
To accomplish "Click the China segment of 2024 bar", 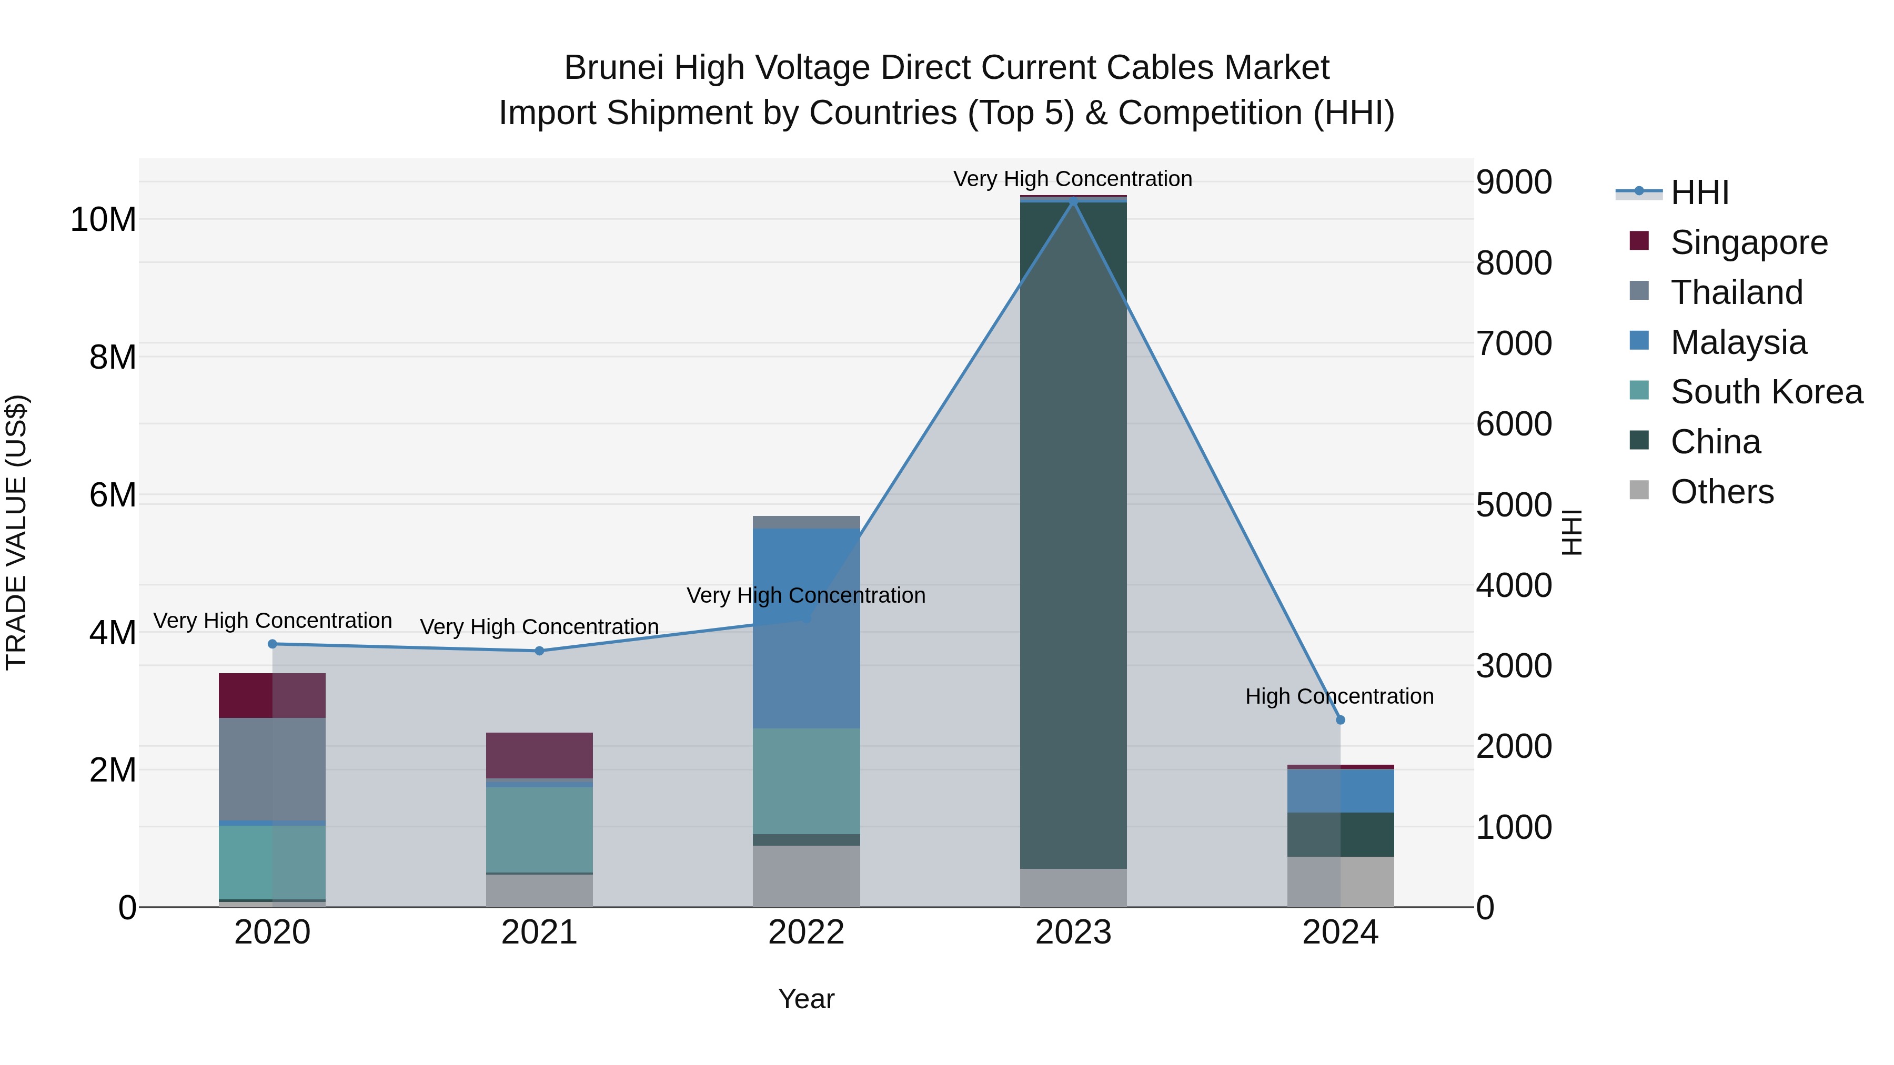I will coord(1341,835).
